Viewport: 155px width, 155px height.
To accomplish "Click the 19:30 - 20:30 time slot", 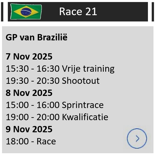I will [33, 81].
